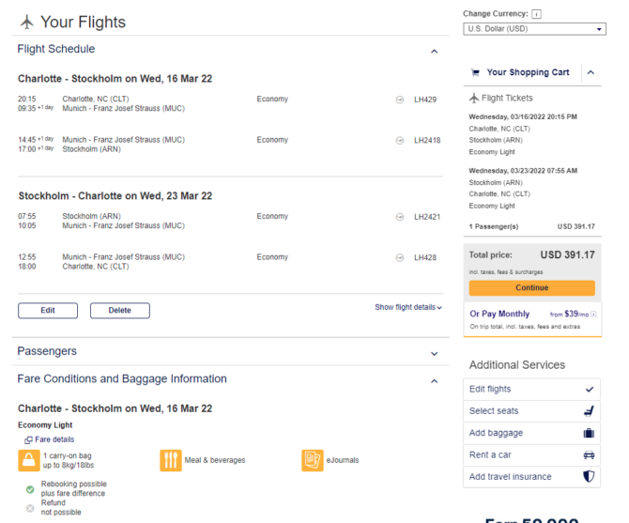Expand the Passengers section

[x=434, y=354]
